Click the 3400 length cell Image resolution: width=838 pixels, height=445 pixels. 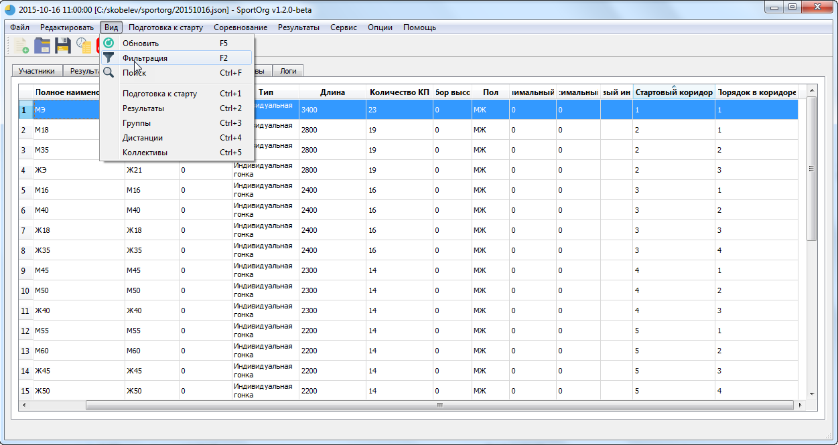click(x=332, y=110)
